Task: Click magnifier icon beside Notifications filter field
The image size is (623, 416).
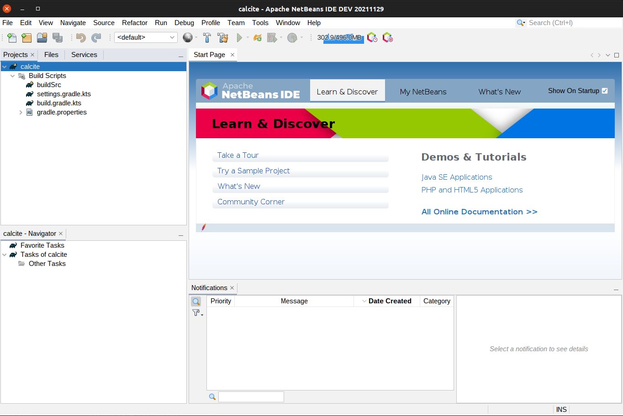Action: point(212,397)
